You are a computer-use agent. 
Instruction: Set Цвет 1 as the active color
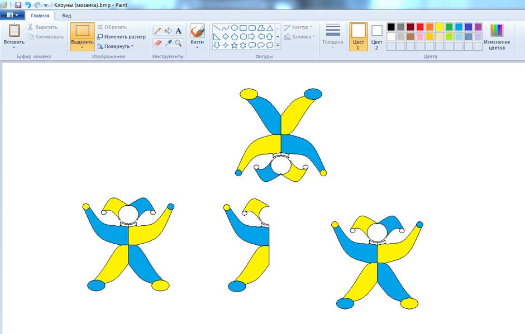358,36
